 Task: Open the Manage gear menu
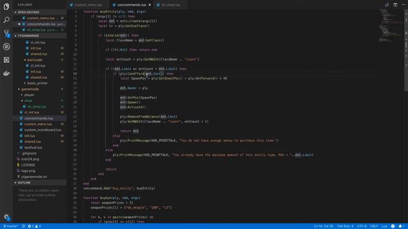(x=6, y=217)
